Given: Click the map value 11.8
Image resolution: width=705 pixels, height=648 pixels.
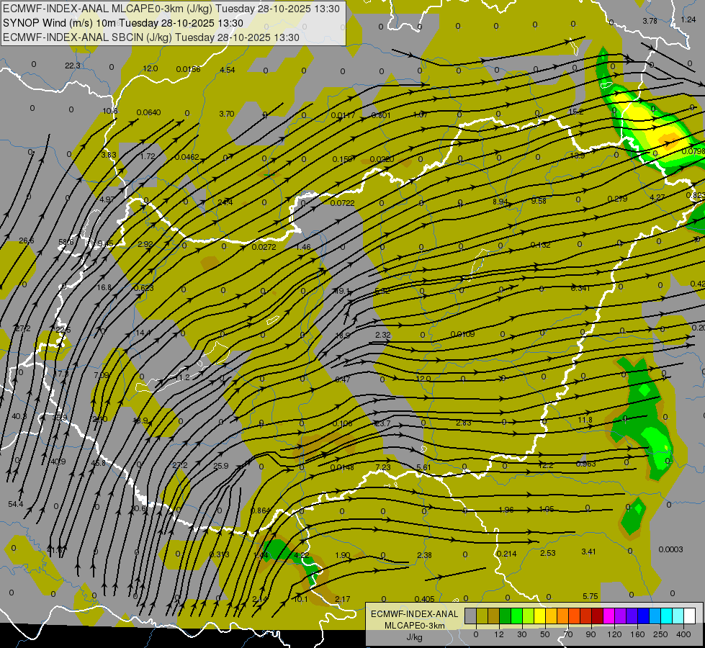Looking at the screenshot, I should click(x=585, y=420).
